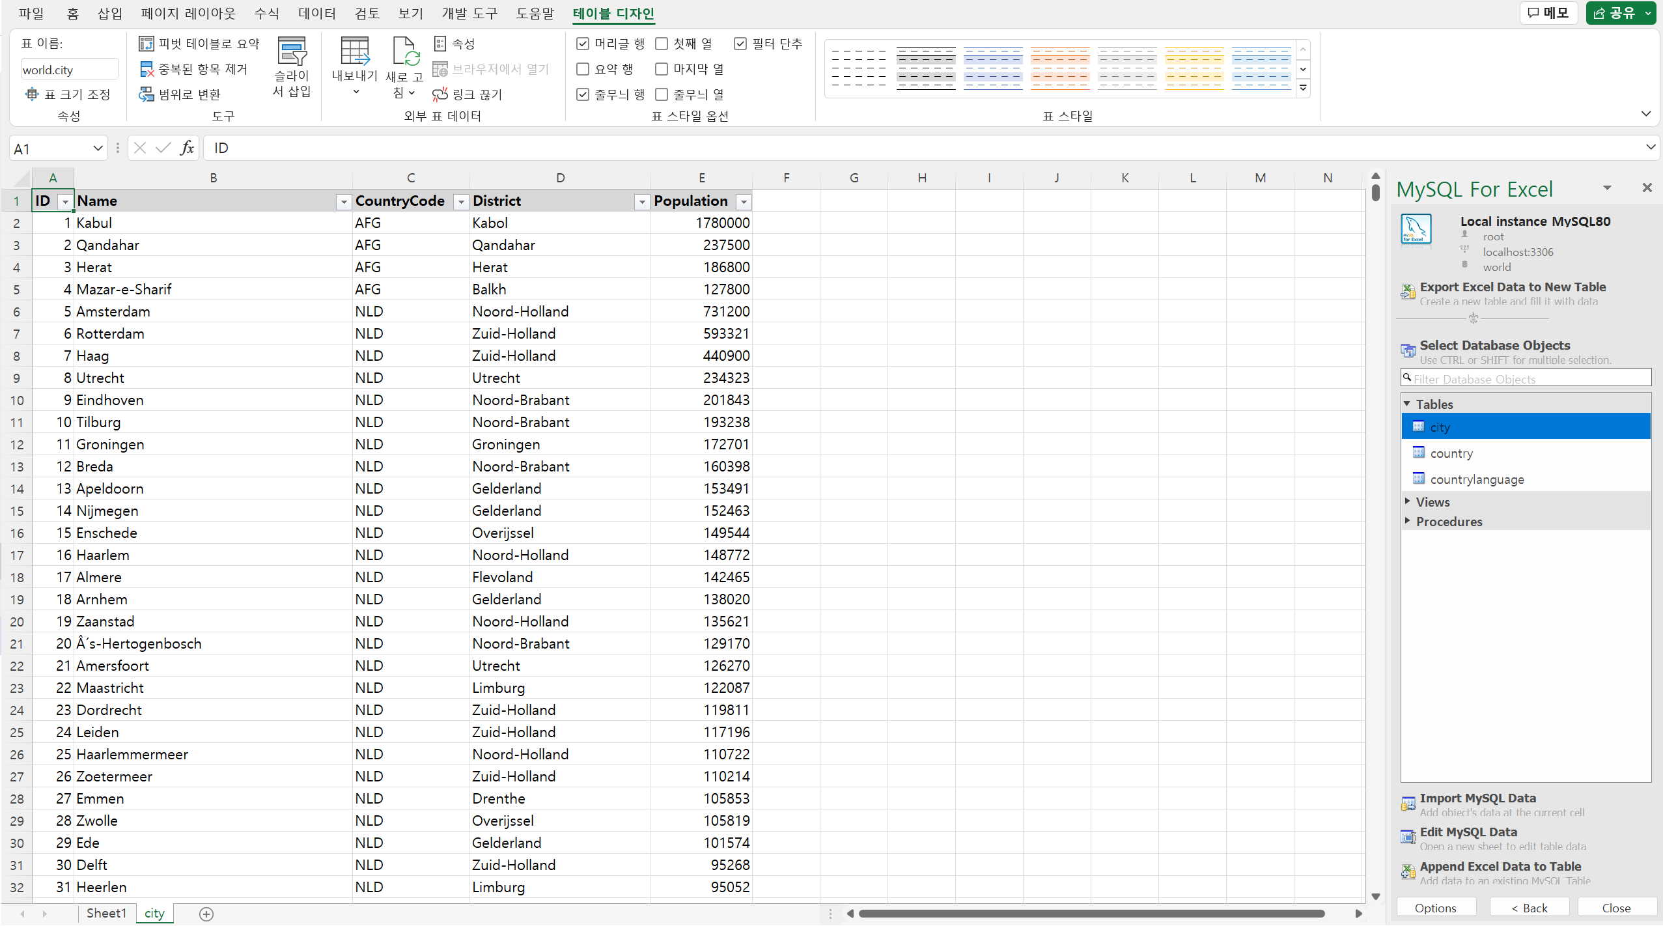Image resolution: width=1663 pixels, height=926 pixels.
Task: Click the Insert Slicer icon
Action: 292,51
